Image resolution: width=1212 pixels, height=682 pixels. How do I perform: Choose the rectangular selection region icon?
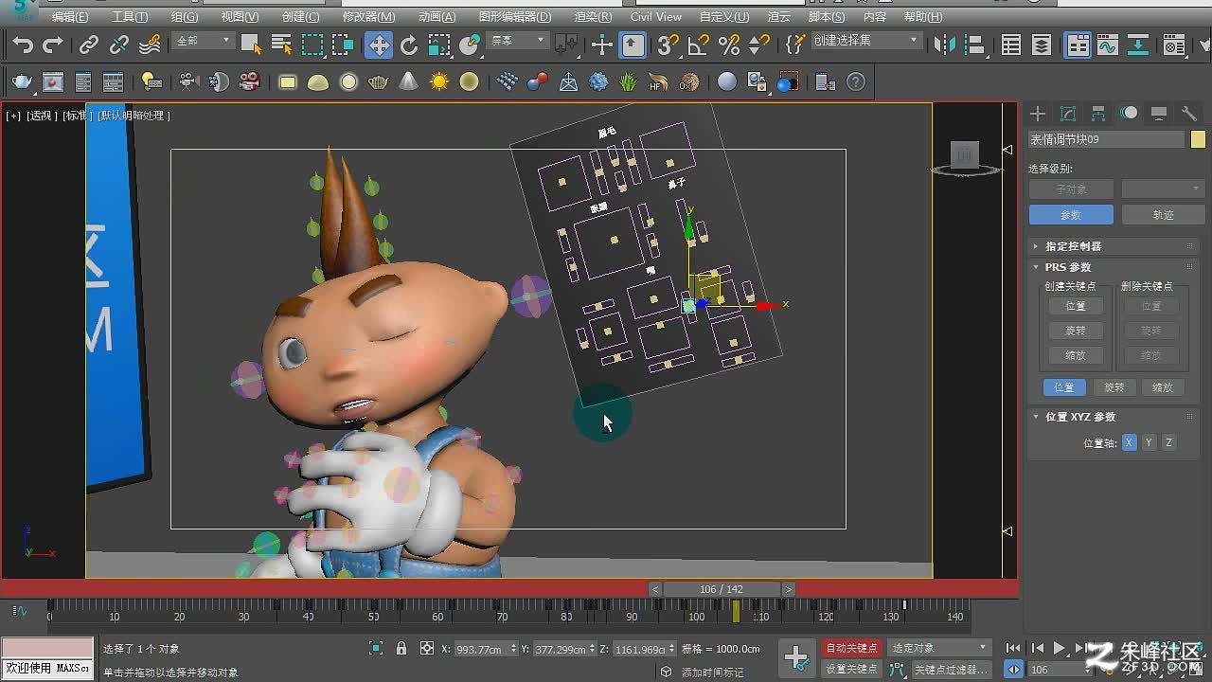(312, 45)
